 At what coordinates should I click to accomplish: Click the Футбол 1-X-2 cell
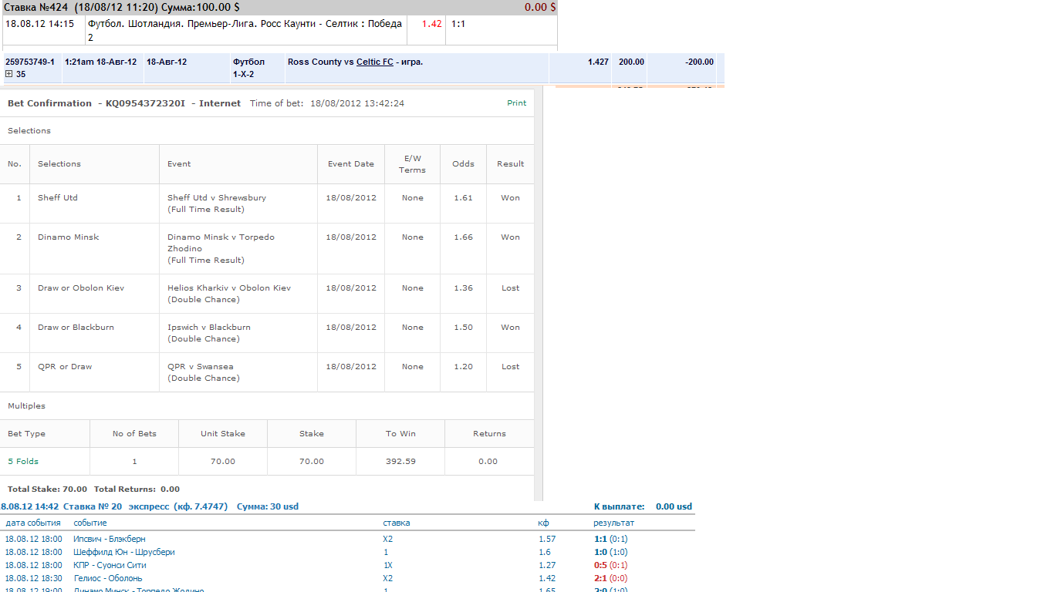tap(248, 68)
